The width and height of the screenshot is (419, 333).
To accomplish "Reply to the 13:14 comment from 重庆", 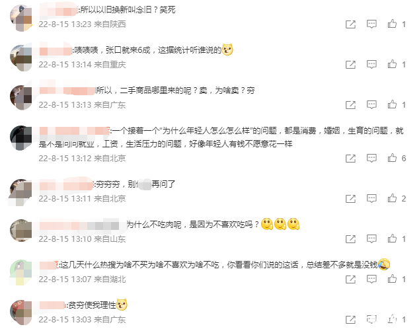I will click(x=371, y=64).
